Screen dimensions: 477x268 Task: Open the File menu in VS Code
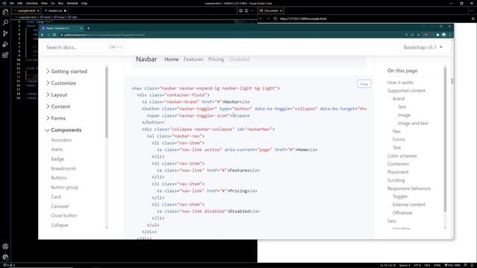point(12,3)
